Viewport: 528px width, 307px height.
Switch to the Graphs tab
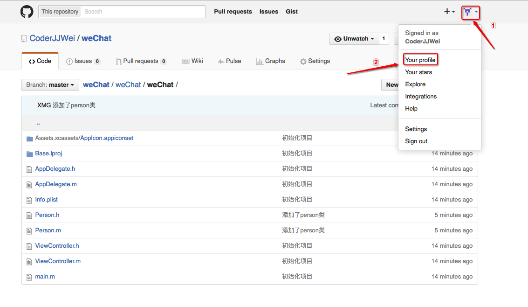tap(271, 61)
